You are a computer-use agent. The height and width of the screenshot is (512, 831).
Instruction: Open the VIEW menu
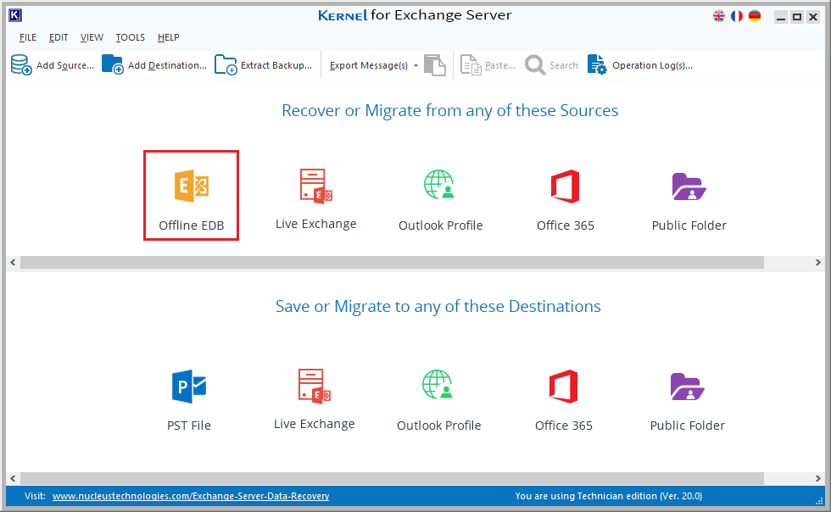[92, 37]
